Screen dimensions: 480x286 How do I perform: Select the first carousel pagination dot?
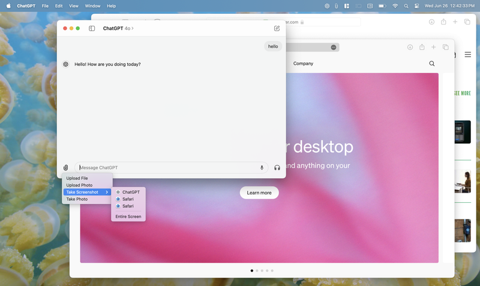coord(252,270)
